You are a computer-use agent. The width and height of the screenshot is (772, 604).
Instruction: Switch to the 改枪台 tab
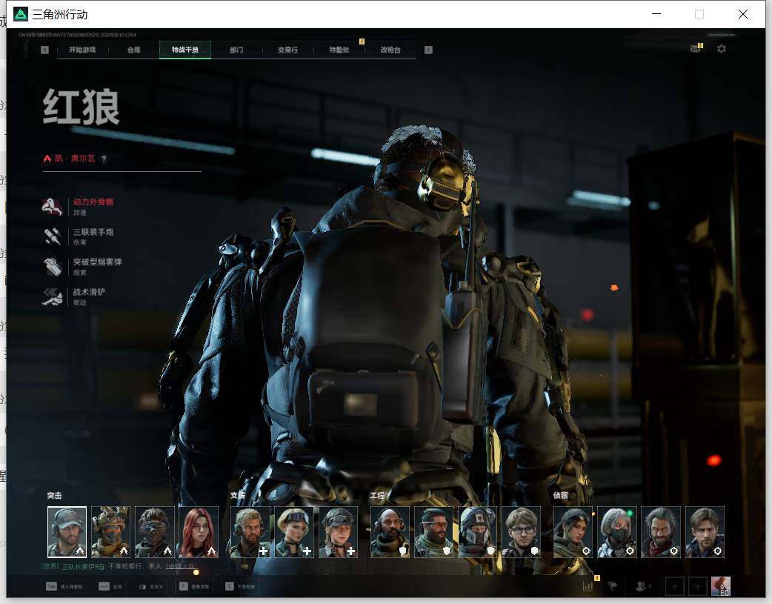pyautogui.click(x=390, y=50)
